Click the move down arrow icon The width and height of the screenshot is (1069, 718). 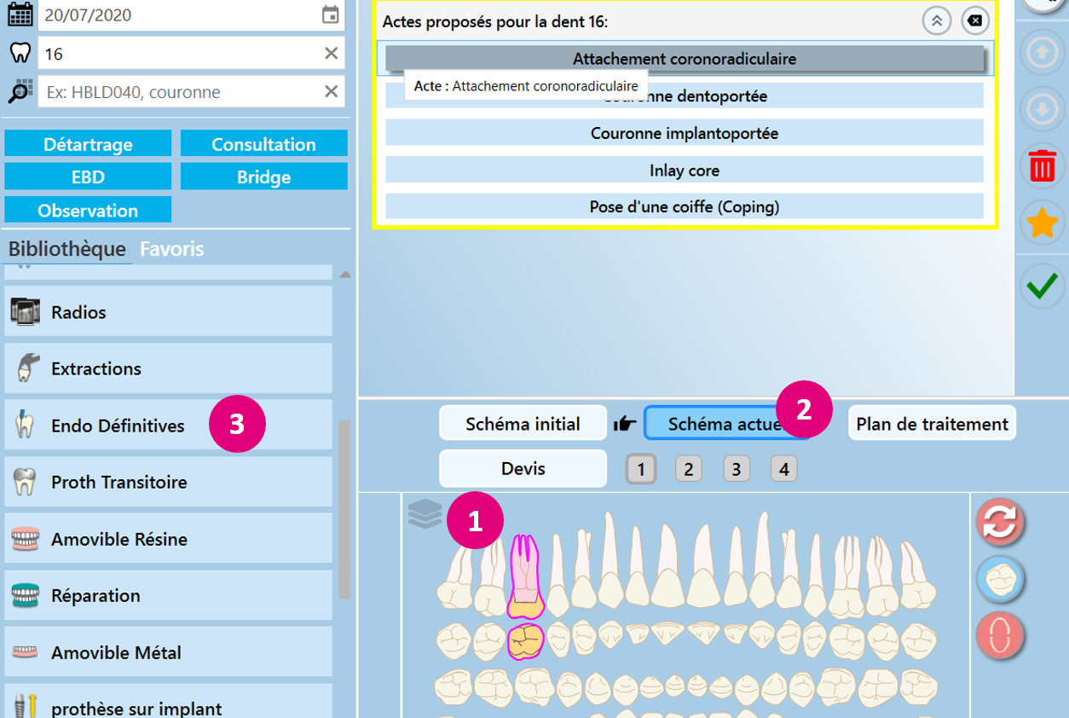click(1042, 108)
